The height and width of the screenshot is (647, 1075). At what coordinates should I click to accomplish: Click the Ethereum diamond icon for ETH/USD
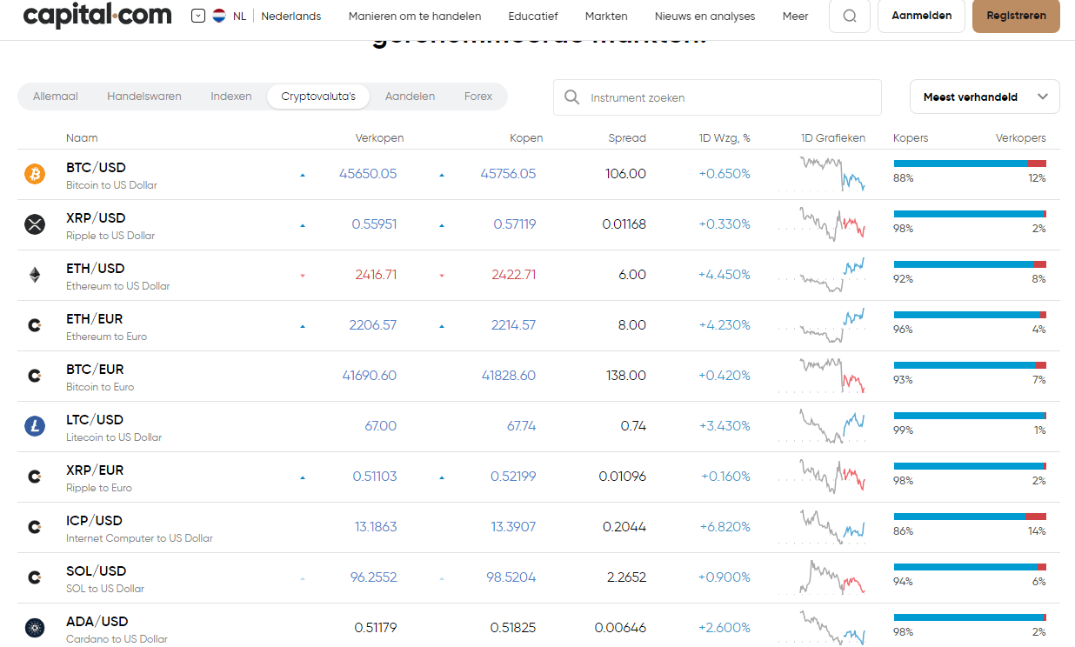click(35, 275)
